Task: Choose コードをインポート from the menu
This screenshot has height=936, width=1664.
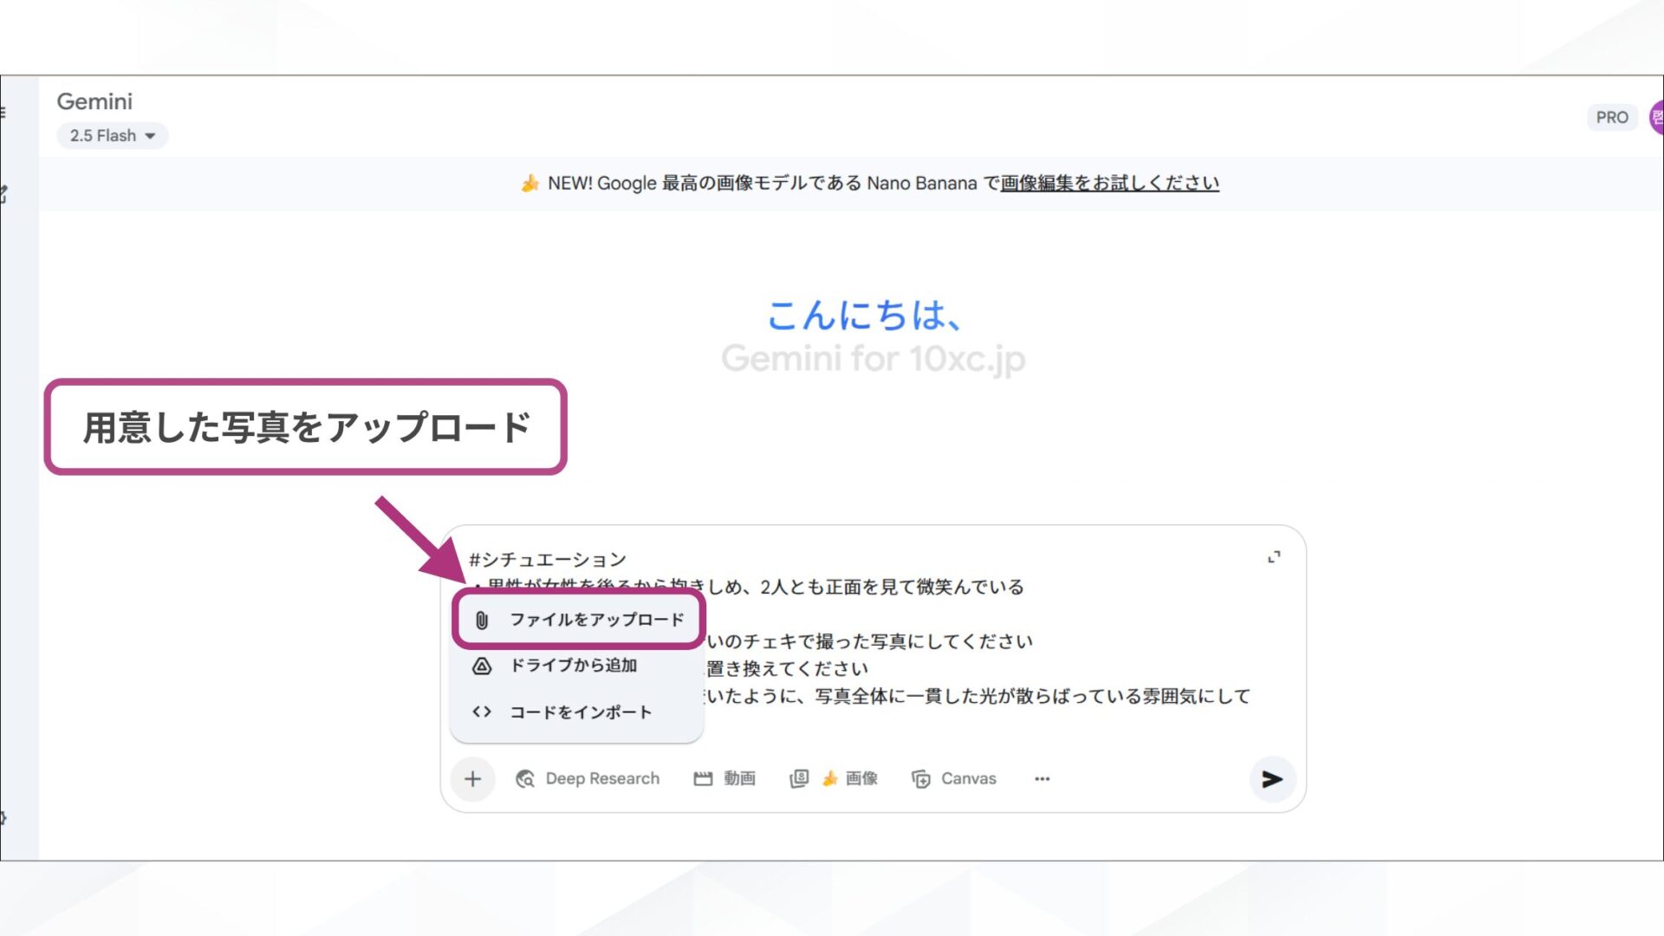Action: click(580, 712)
